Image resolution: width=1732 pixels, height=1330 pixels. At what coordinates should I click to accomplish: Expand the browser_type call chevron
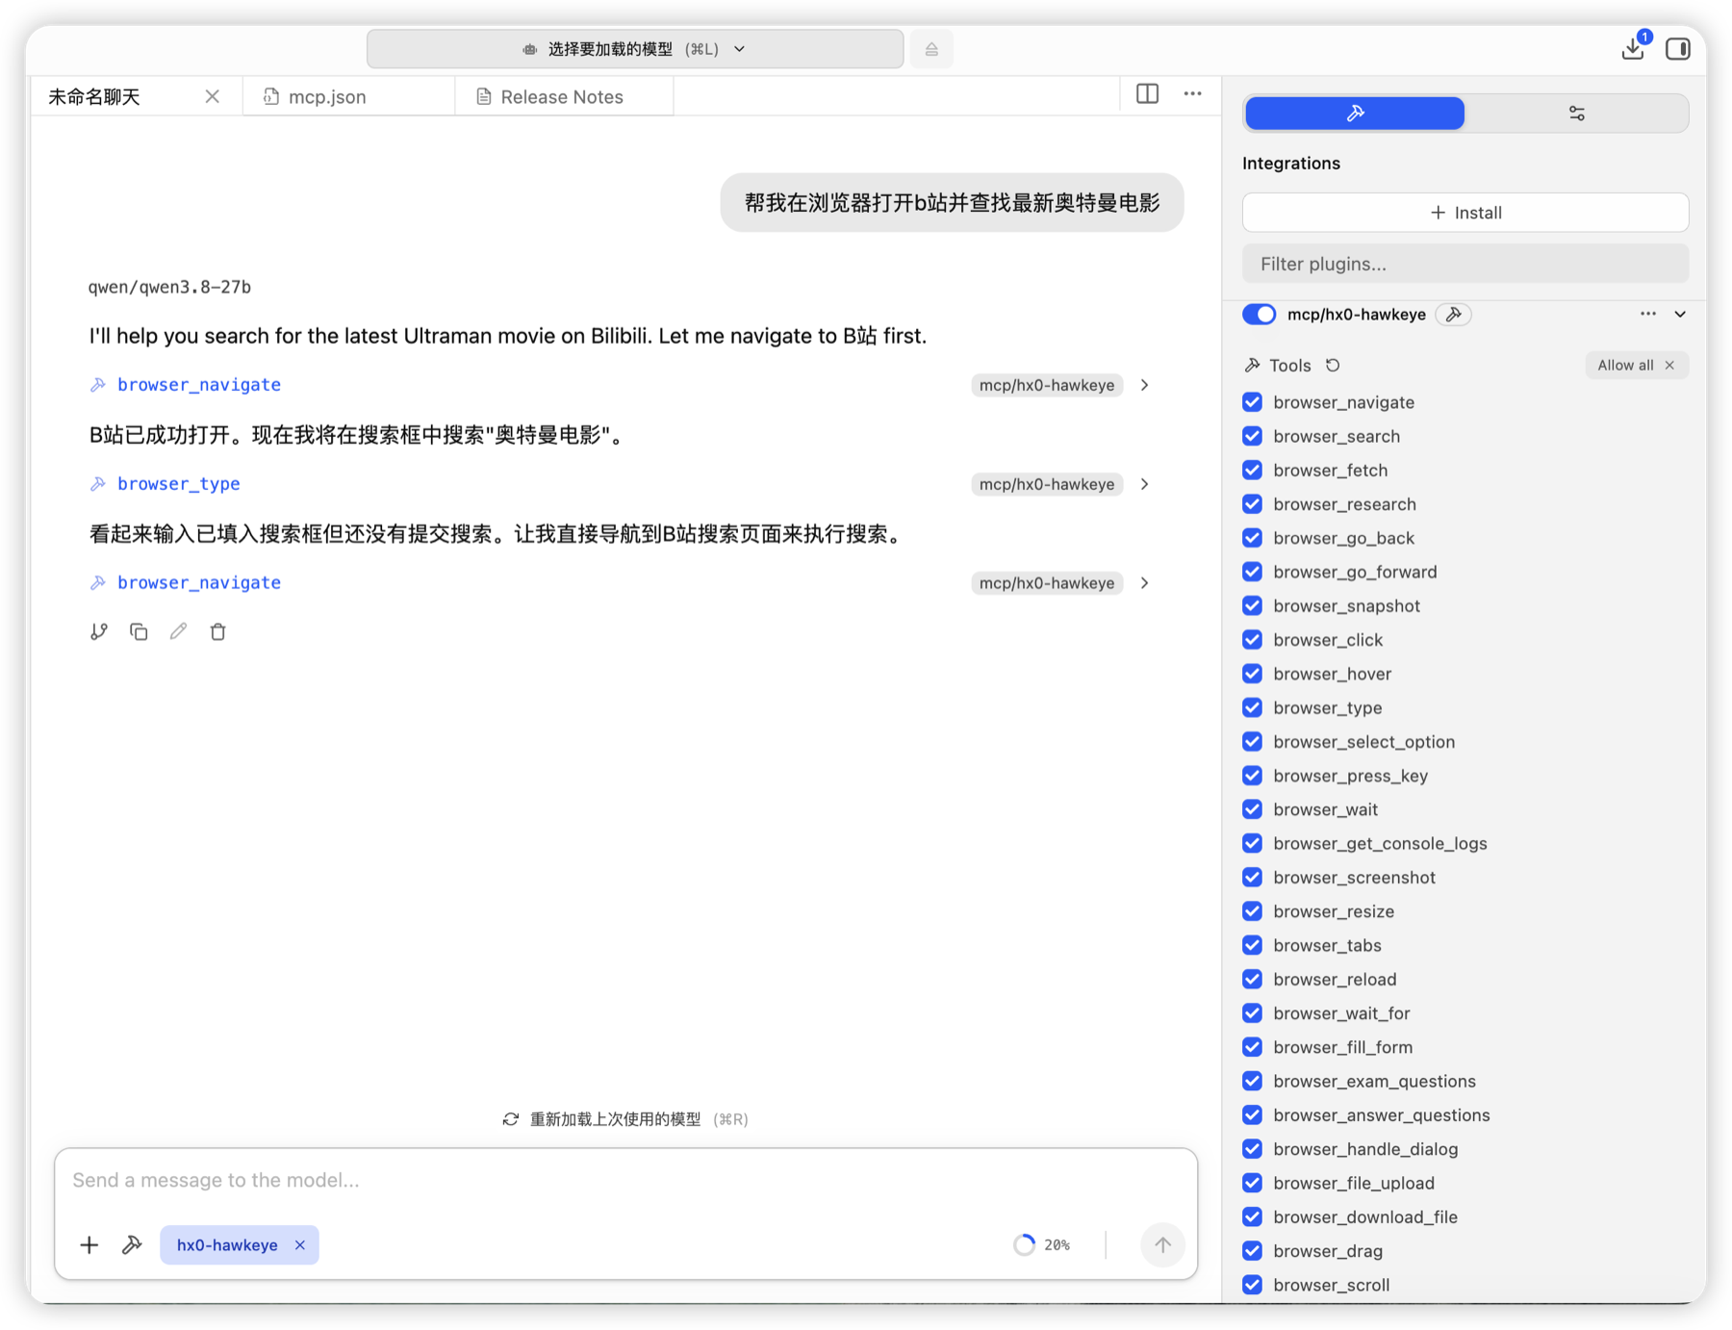(x=1145, y=484)
